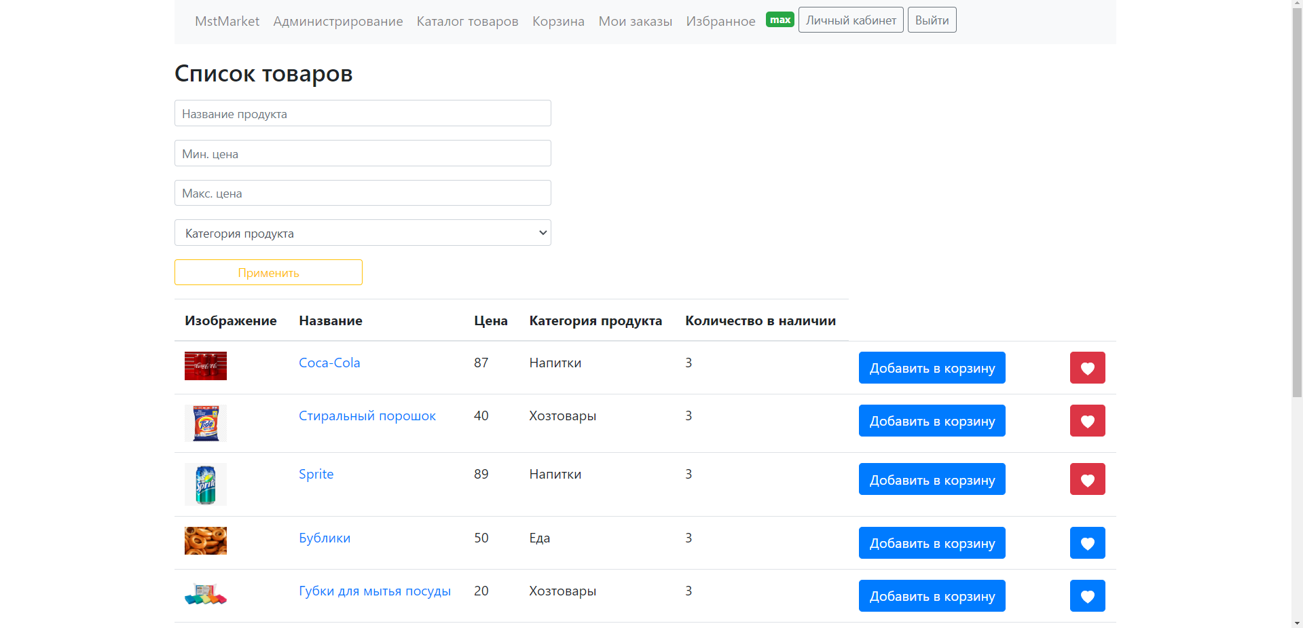Viewport: 1303px width, 628px height.
Task: Add Стиральный порошок to cart
Action: tap(932, 421)
